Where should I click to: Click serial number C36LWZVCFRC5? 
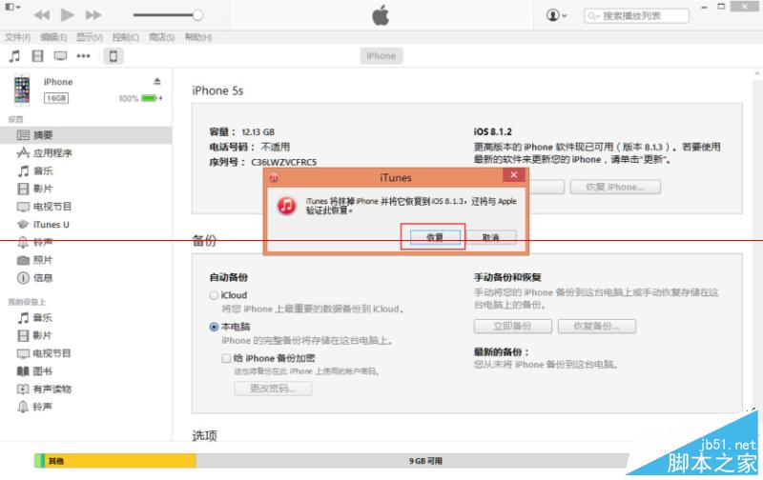coord(283,162)
